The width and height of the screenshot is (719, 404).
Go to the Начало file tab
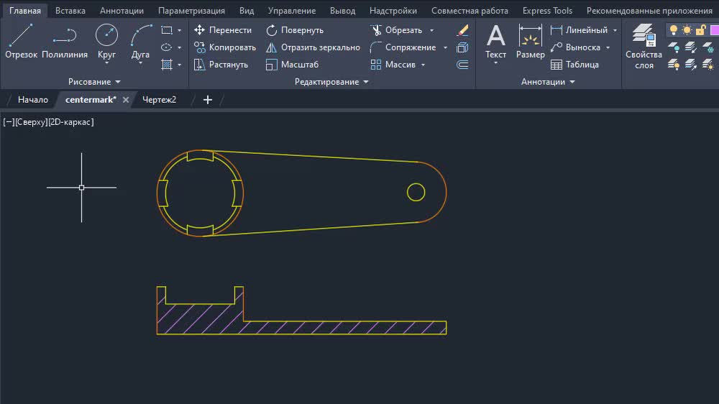32,99
